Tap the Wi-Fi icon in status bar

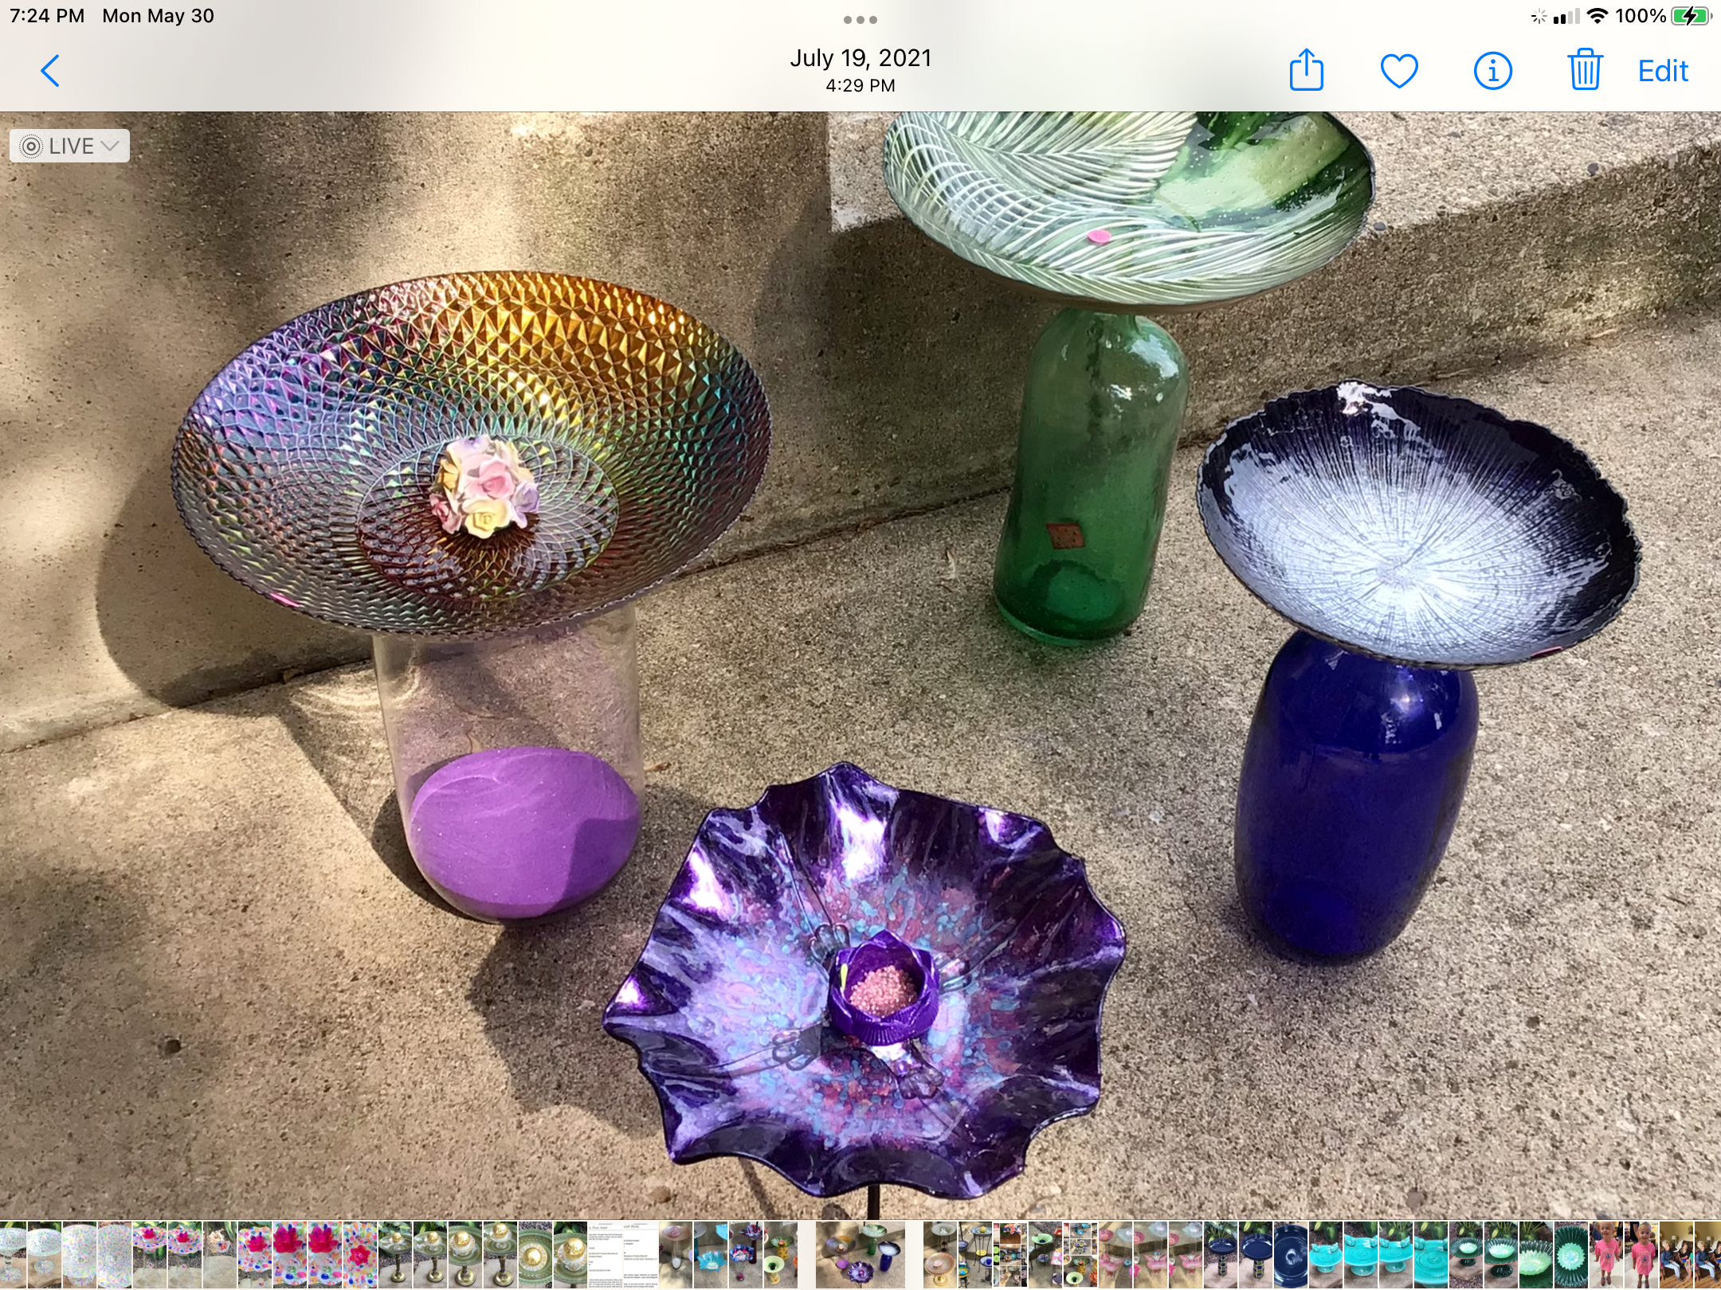click(1597, 16)
